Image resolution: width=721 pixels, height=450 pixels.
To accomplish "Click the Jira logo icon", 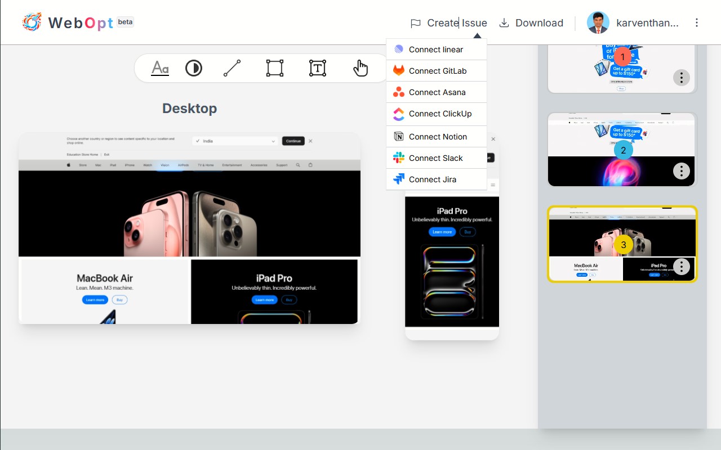I will [x=399, y=179].
